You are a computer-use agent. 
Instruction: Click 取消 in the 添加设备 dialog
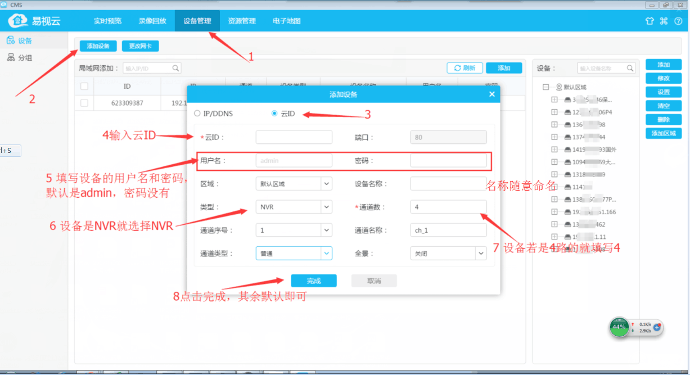click(374, 281)
